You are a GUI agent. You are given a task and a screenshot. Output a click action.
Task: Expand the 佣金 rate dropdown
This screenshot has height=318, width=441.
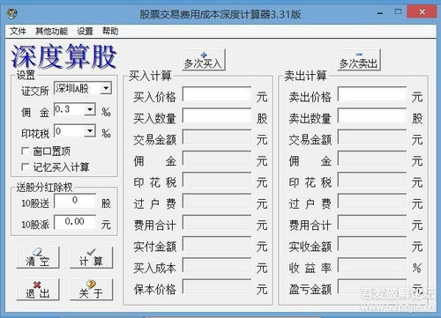[x=89, y=109]
